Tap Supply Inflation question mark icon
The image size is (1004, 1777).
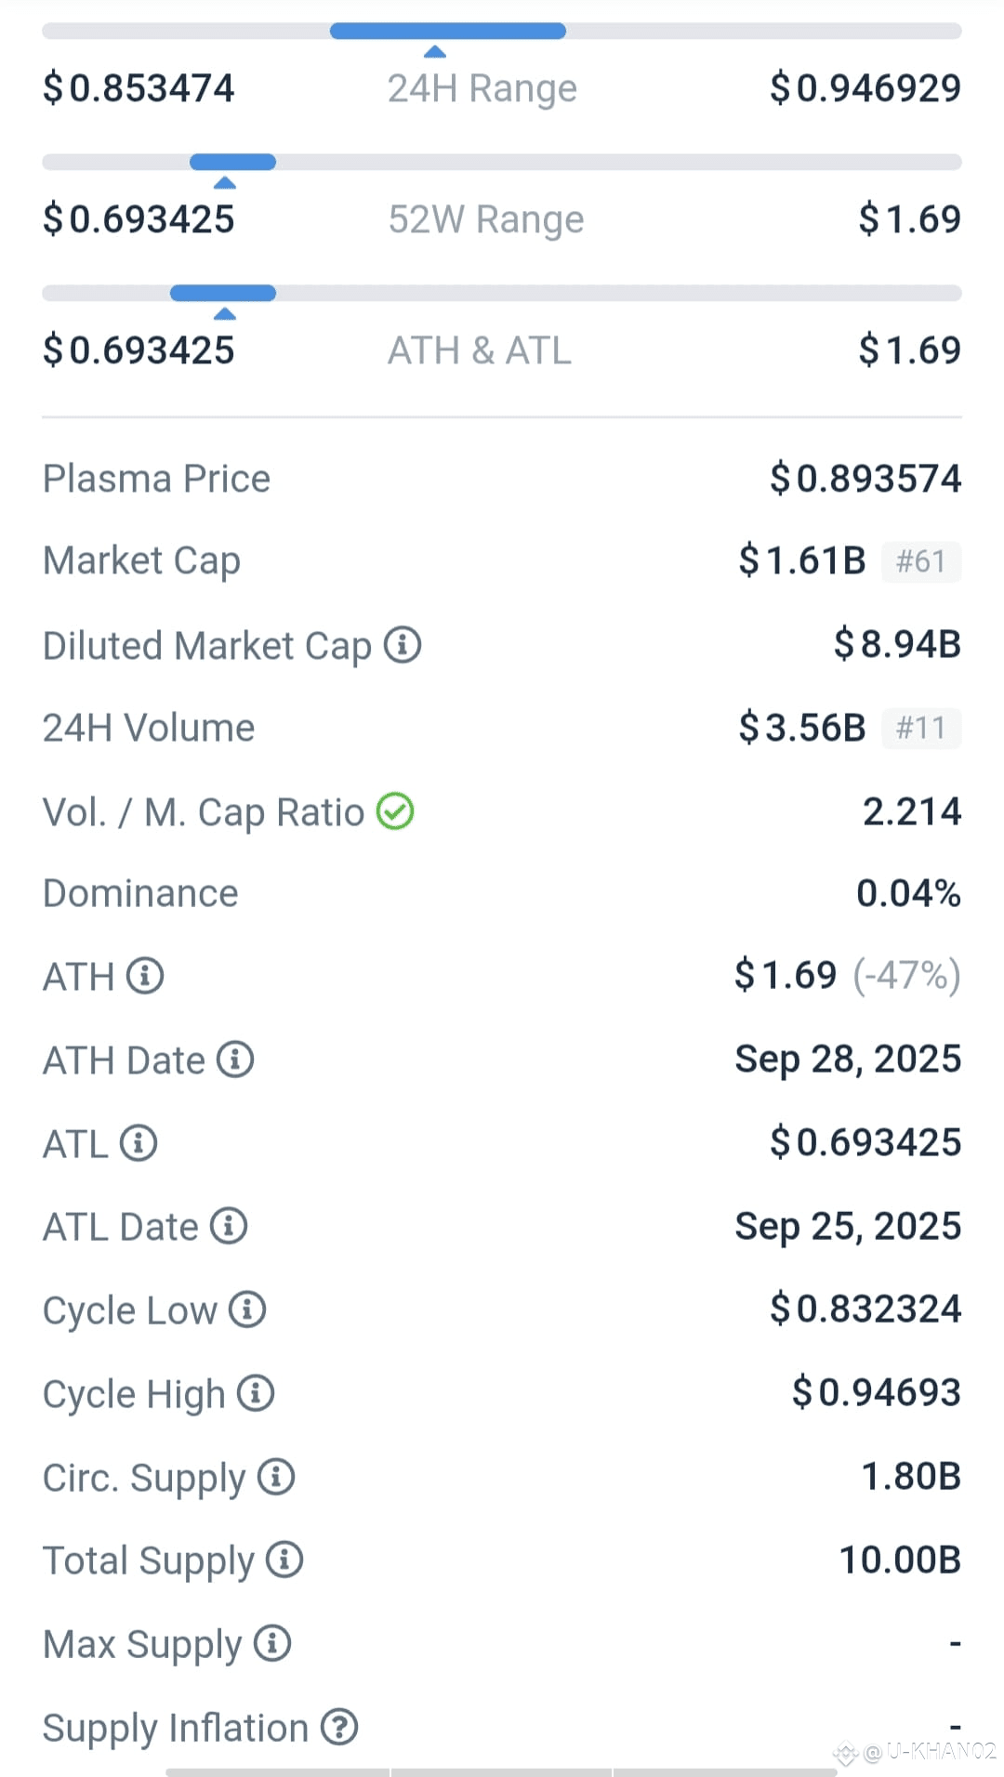tap(339, 1727)
